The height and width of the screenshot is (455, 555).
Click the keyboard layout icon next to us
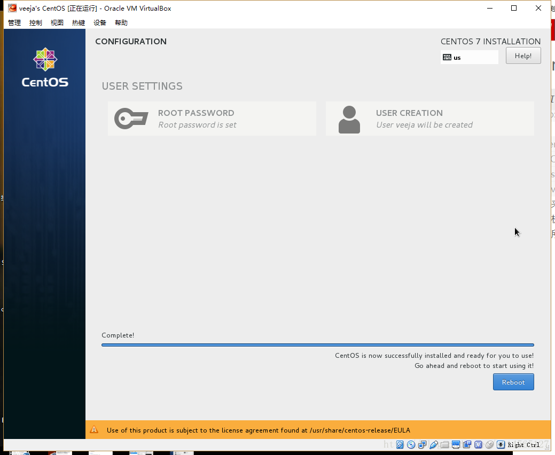[x=447, y=57]
